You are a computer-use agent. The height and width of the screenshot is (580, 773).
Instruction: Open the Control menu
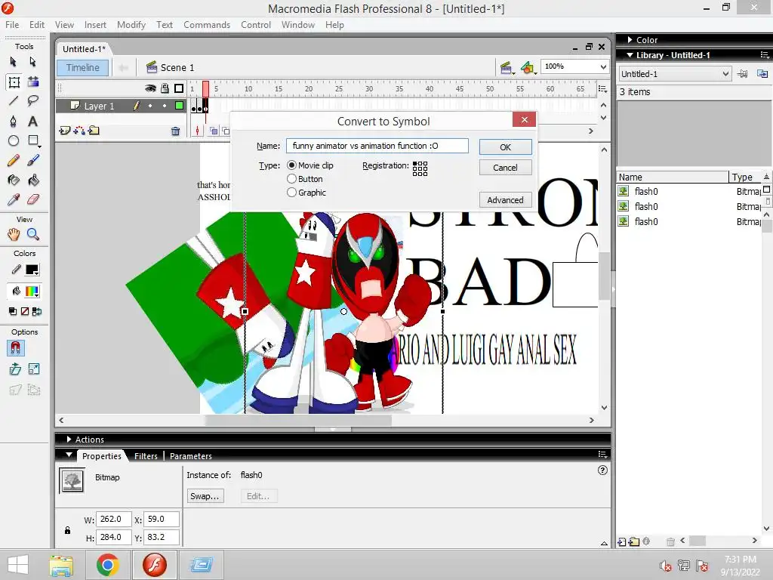256,25
